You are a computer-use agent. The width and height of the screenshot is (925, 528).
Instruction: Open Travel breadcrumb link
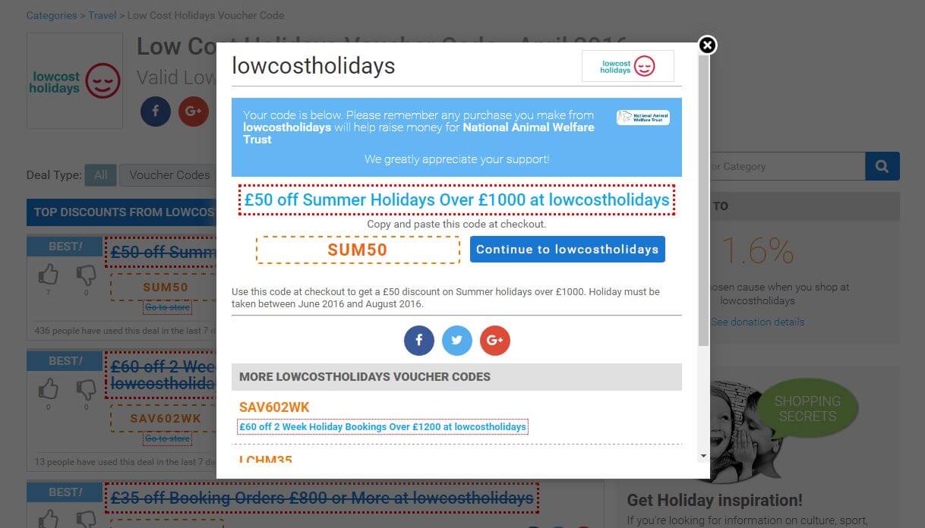(x=103, y=15)
